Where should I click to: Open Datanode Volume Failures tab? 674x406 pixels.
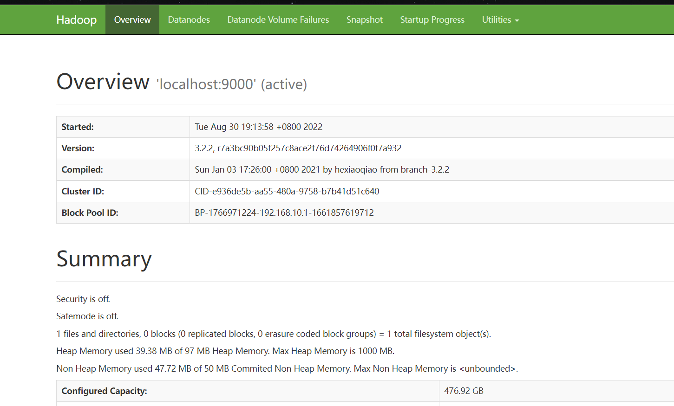point(278,19)
